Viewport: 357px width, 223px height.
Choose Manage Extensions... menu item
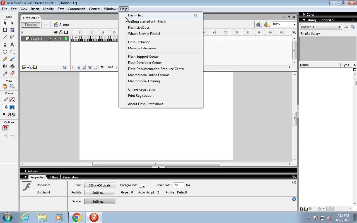coord(161,48)
